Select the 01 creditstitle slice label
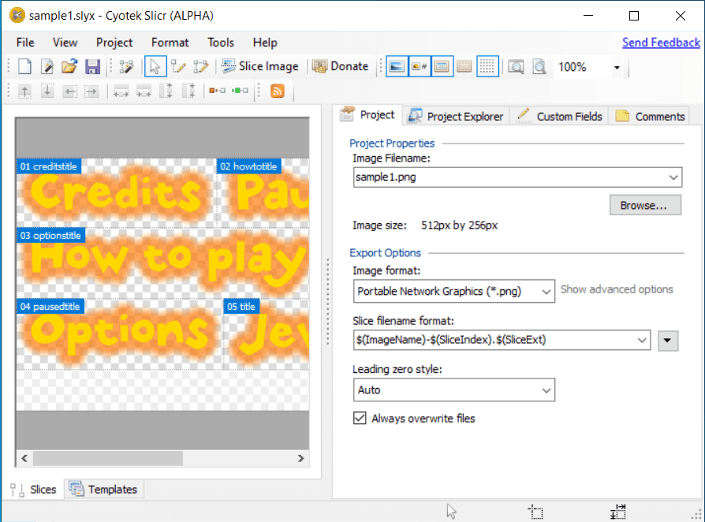Screen dimensions: 705x522 click(x=49, y=166)
